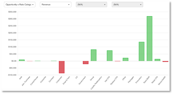Open the second (N/A) dropdown
Image resolution: width=173 pixels, height=94 pixels.
click(x=127, y=5)
